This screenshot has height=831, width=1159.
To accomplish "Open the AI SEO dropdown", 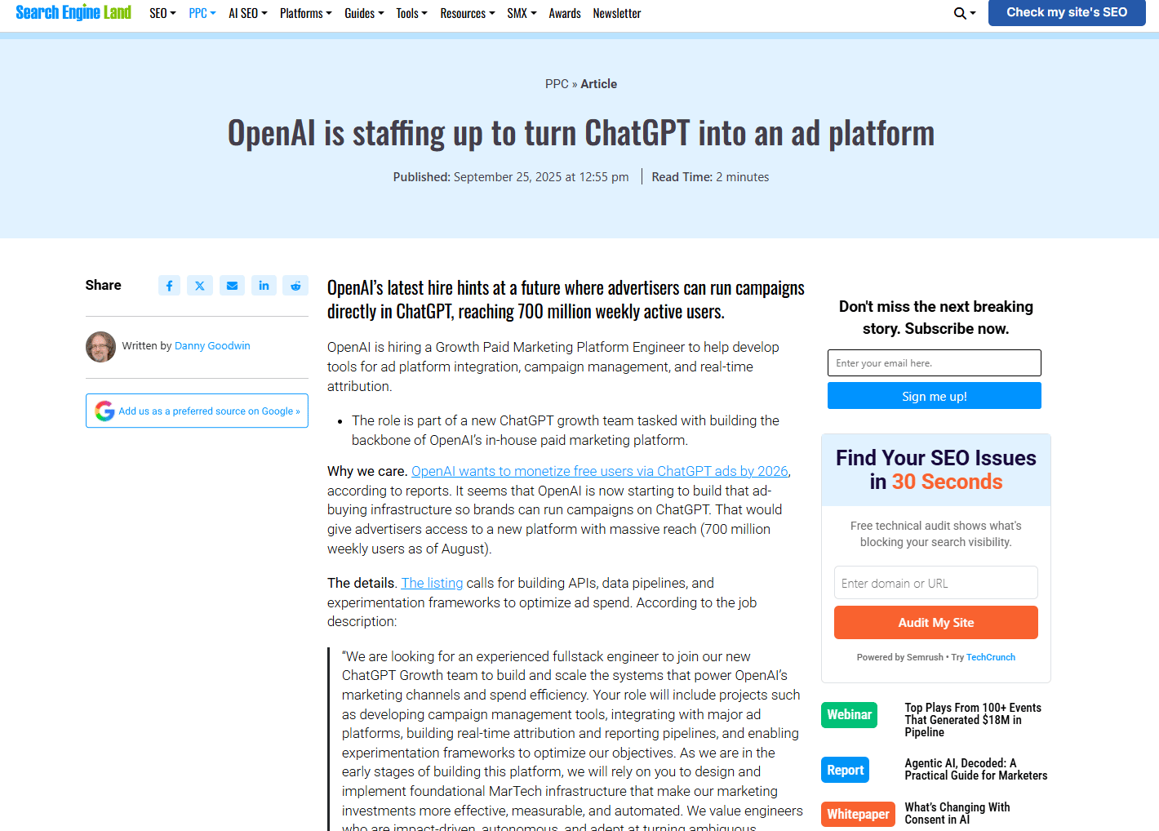I will point(248,13).
